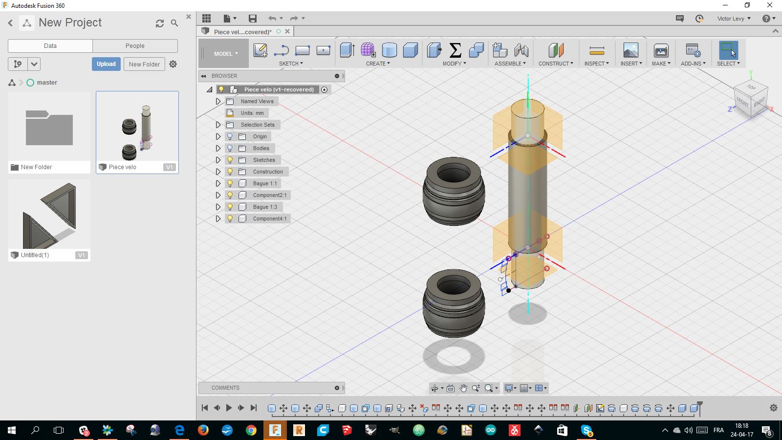Click the Create Form purple icon

(368, 50)
